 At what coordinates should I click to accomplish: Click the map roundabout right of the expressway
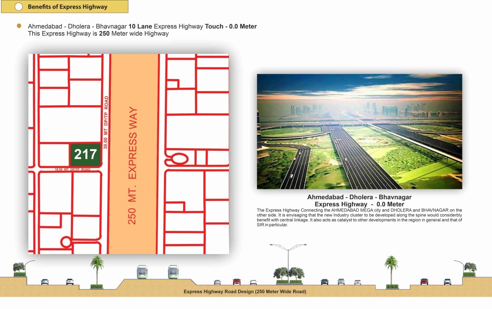point(179,159)
